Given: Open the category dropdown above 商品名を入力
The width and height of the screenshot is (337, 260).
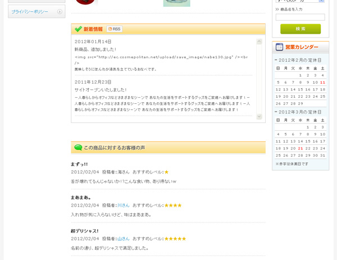Looking at the screenshot, I should 300,1.
